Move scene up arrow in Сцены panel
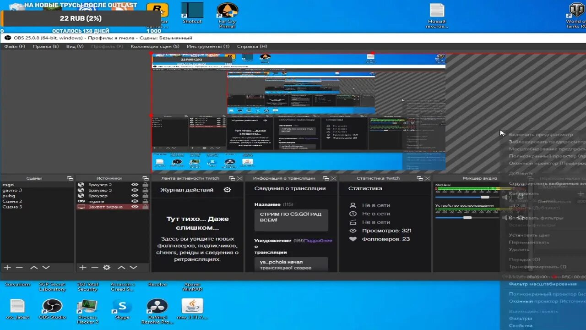This screenshot has height=330, width=586. point(34,267)
